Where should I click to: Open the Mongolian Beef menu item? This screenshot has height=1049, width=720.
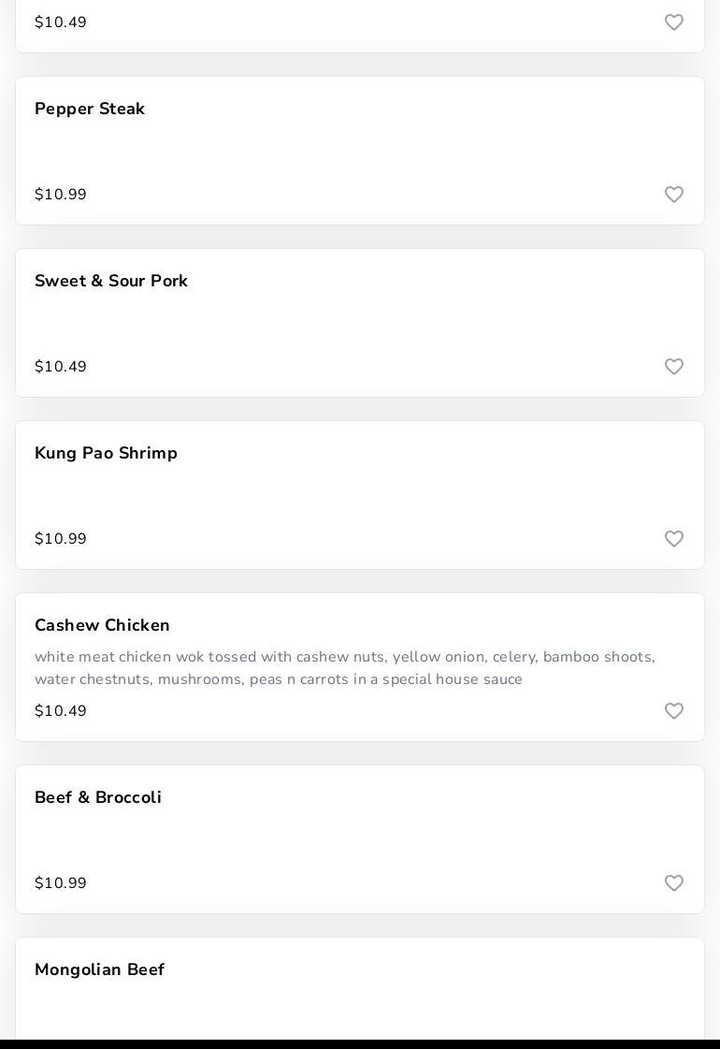point(99,970)
